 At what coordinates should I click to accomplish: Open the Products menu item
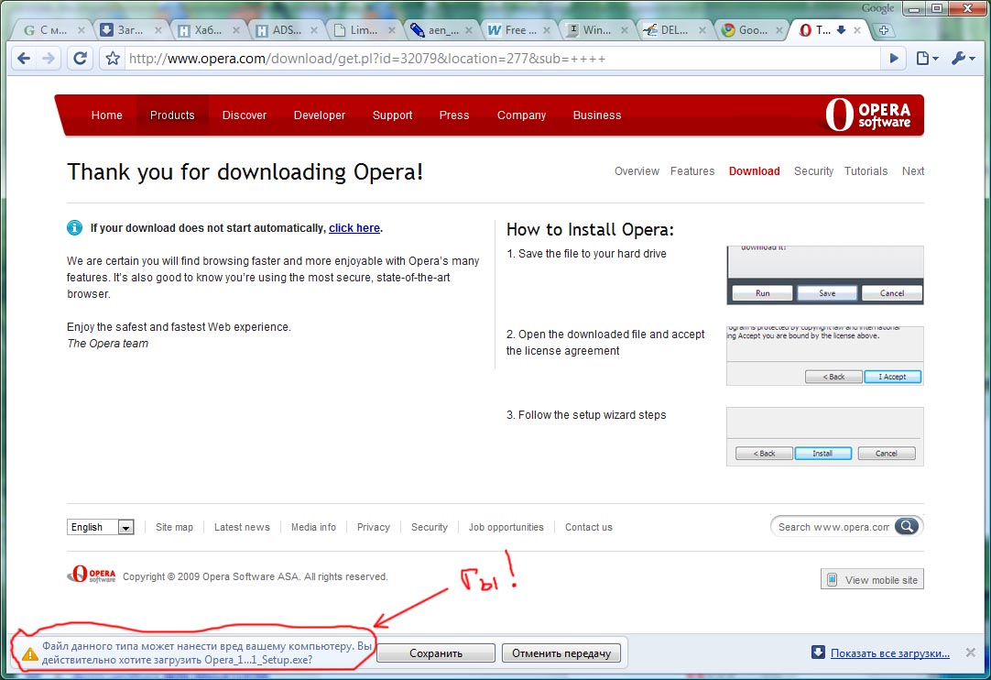(x=172, y=115)
